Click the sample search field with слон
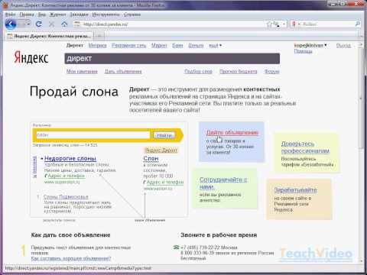This screenshot has height=275, width=367. point(93,135)
